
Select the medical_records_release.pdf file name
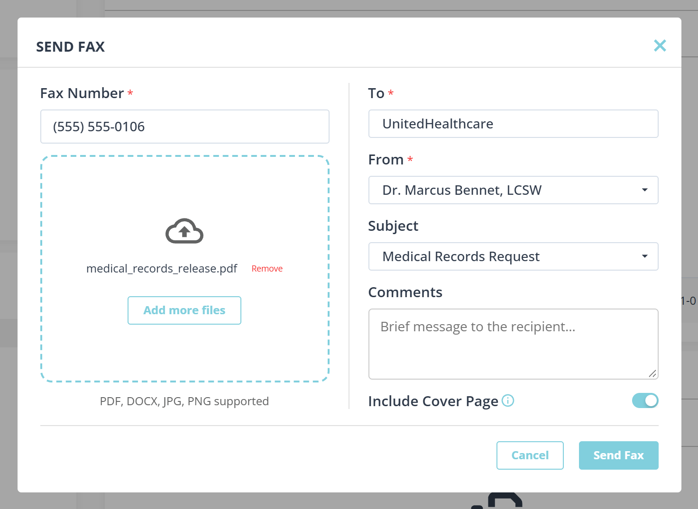click(162, 269)
